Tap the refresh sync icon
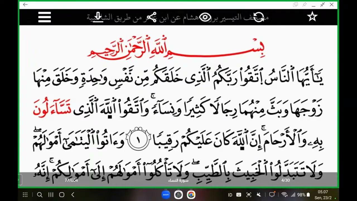Viewport: 357px width, 201px height. pyautogui.click(x=259, y=17)
